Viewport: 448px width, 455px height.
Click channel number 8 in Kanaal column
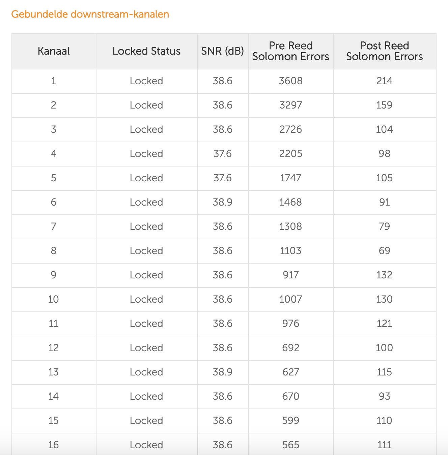click(x=54, y=251)
